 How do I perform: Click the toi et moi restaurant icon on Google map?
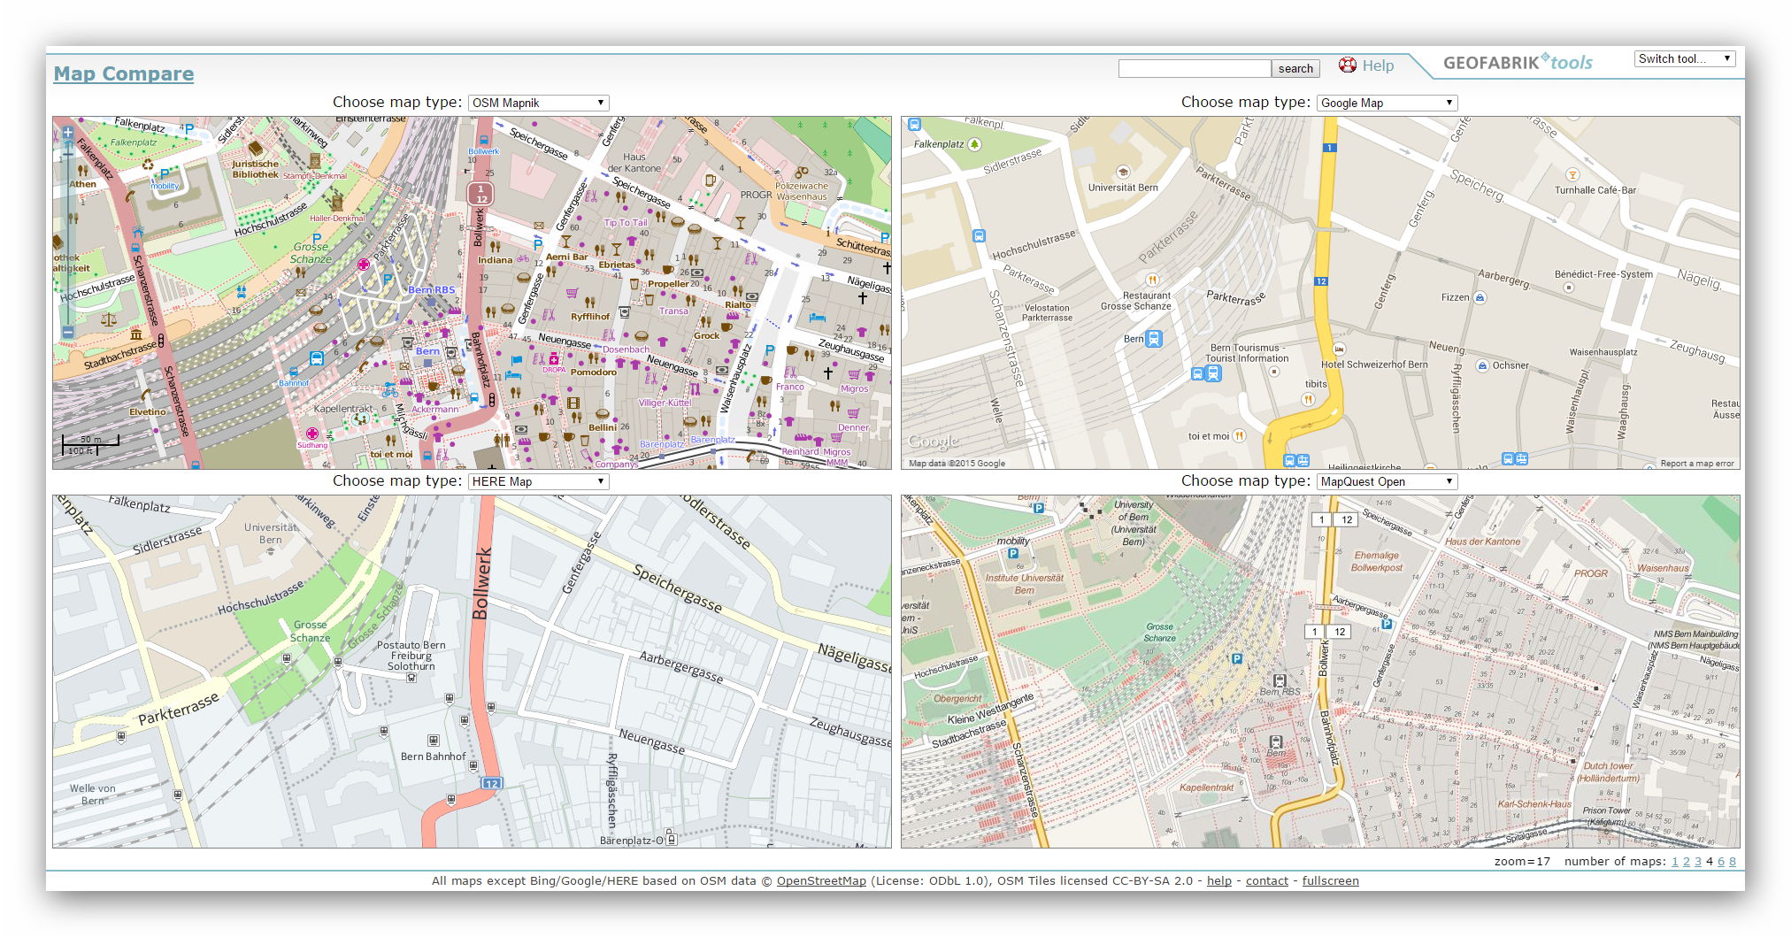point(1240,435)
